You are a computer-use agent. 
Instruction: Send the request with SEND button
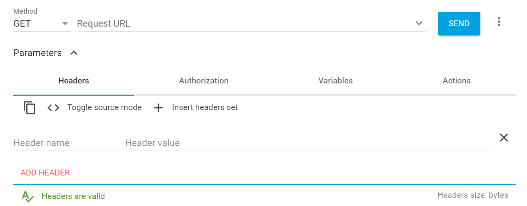click(x=459, y=23)
